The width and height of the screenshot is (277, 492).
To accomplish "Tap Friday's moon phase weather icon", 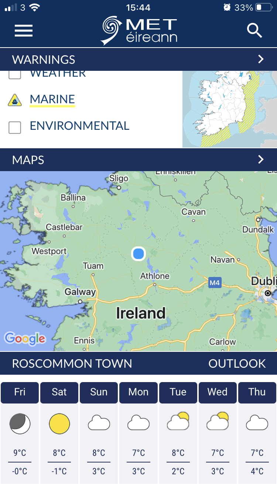I will point(20,424).
